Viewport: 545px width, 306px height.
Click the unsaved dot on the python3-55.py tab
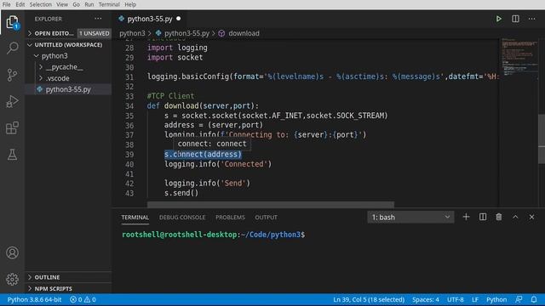pos(178,19)
